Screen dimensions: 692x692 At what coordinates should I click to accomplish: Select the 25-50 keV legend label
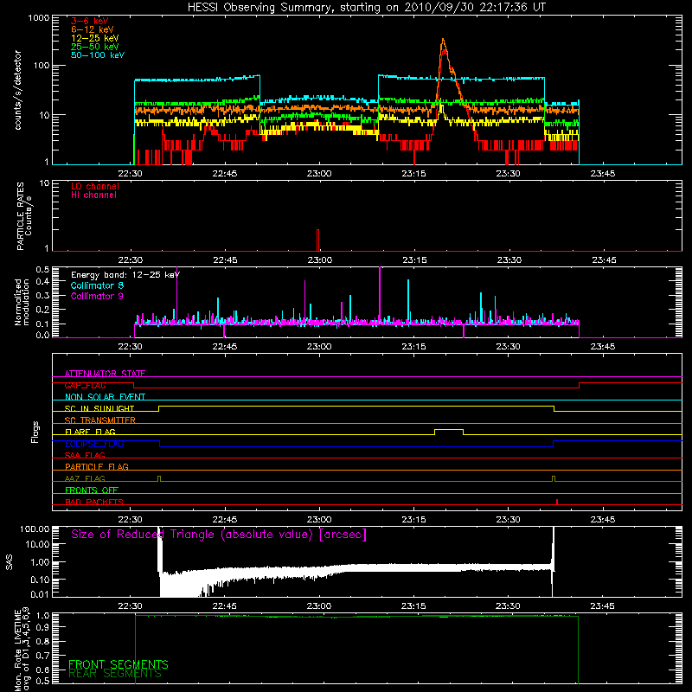click(x=95, y=47)
